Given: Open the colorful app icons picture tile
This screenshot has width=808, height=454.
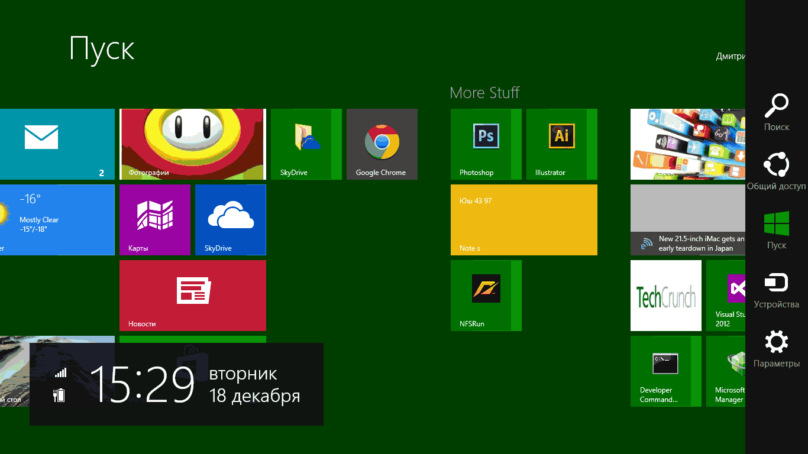Looking at the screenshot, I should 688,144.
